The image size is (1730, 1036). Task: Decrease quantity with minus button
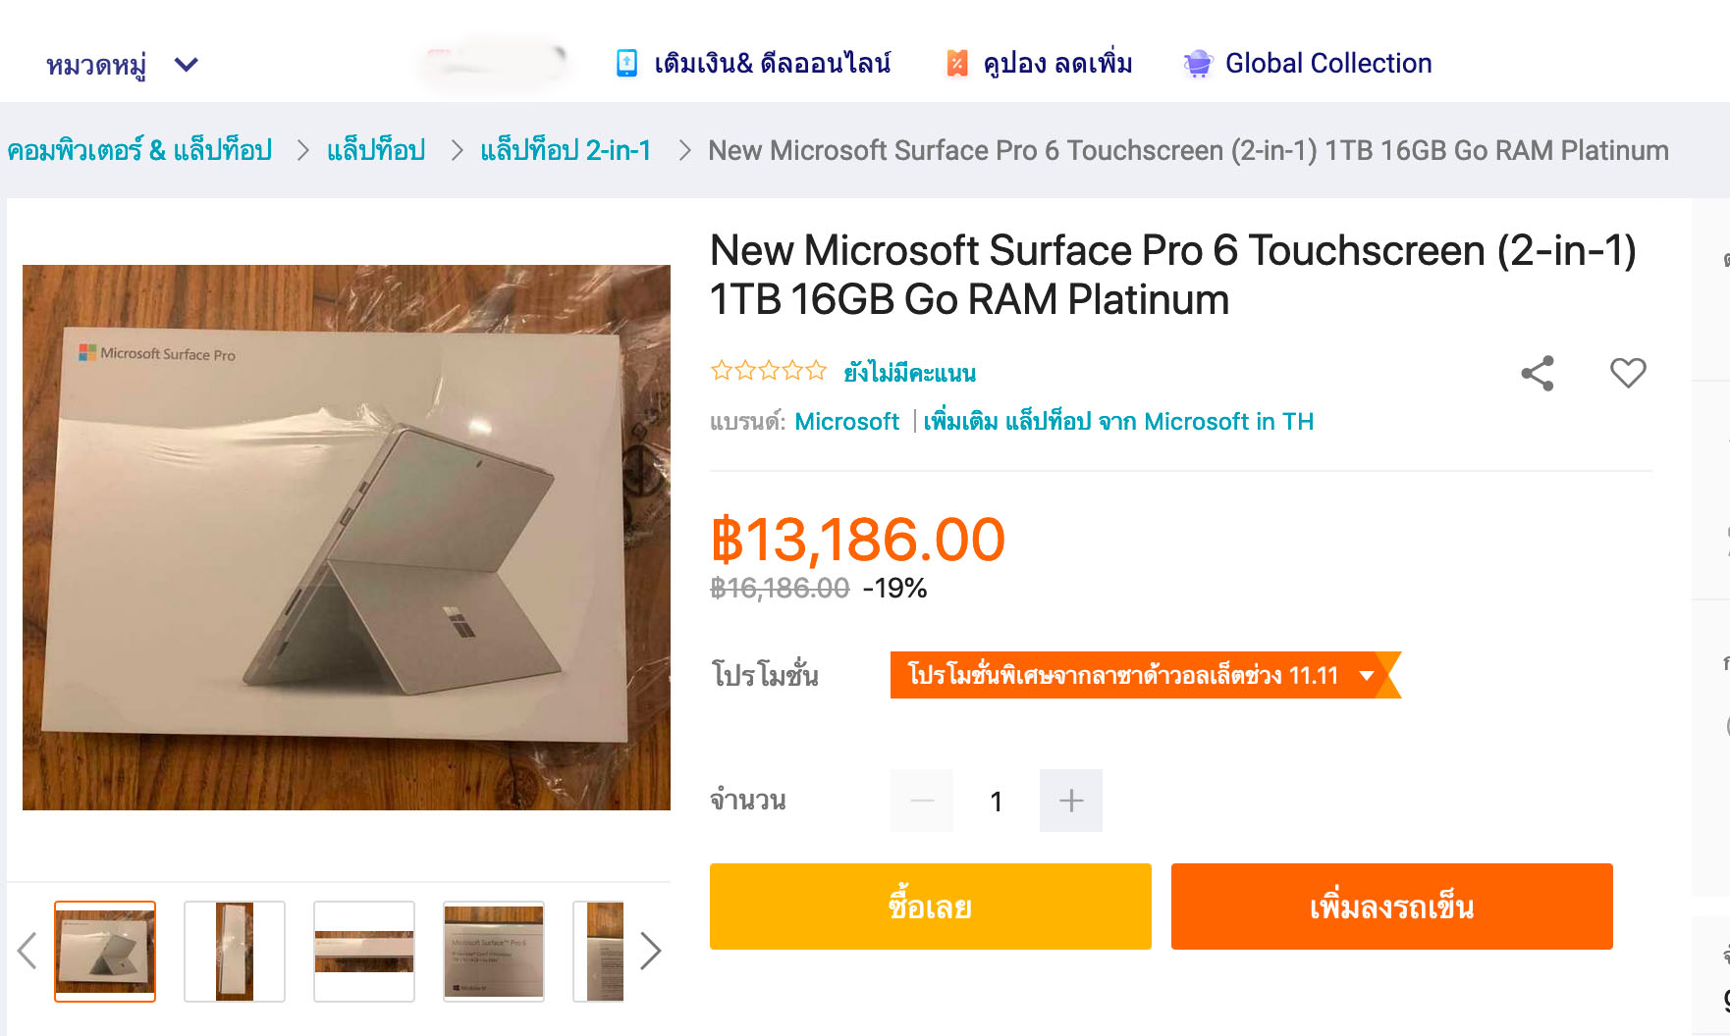(x=922, y=801)
